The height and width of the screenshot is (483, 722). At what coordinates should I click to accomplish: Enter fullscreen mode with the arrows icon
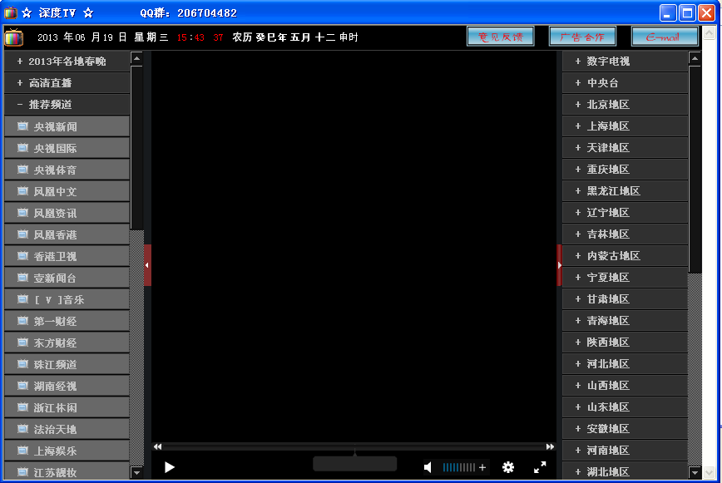[540, 467]
